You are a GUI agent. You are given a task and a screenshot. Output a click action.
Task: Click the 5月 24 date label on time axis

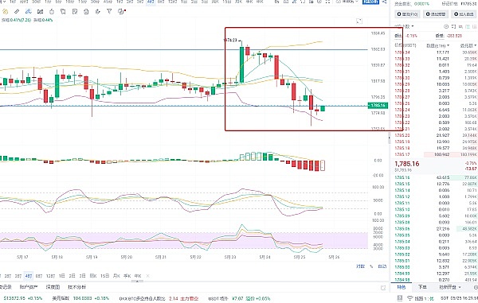(x=264, y=257)
